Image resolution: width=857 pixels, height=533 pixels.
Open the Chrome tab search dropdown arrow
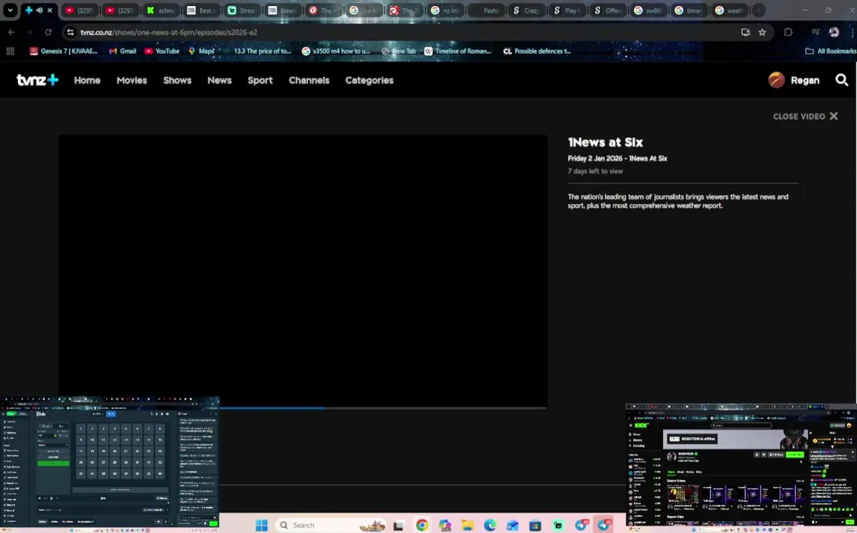coord(10,10)
